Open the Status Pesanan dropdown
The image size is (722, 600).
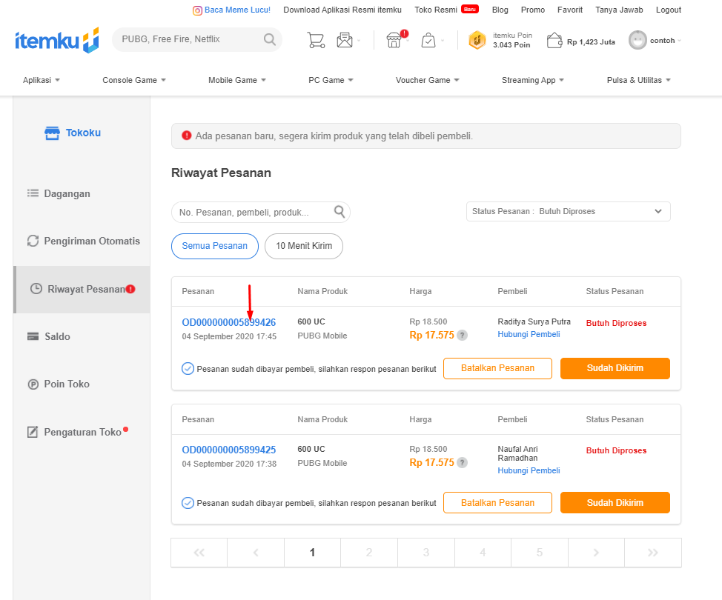coord(568,211)
